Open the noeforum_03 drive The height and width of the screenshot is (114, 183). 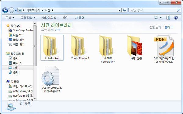20,96
